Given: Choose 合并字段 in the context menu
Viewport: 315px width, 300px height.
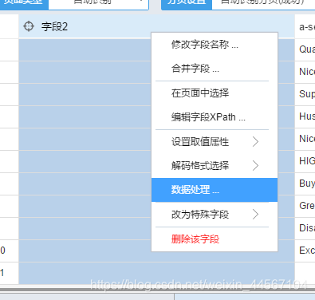Looking at the screenshot, I should 215,69.
